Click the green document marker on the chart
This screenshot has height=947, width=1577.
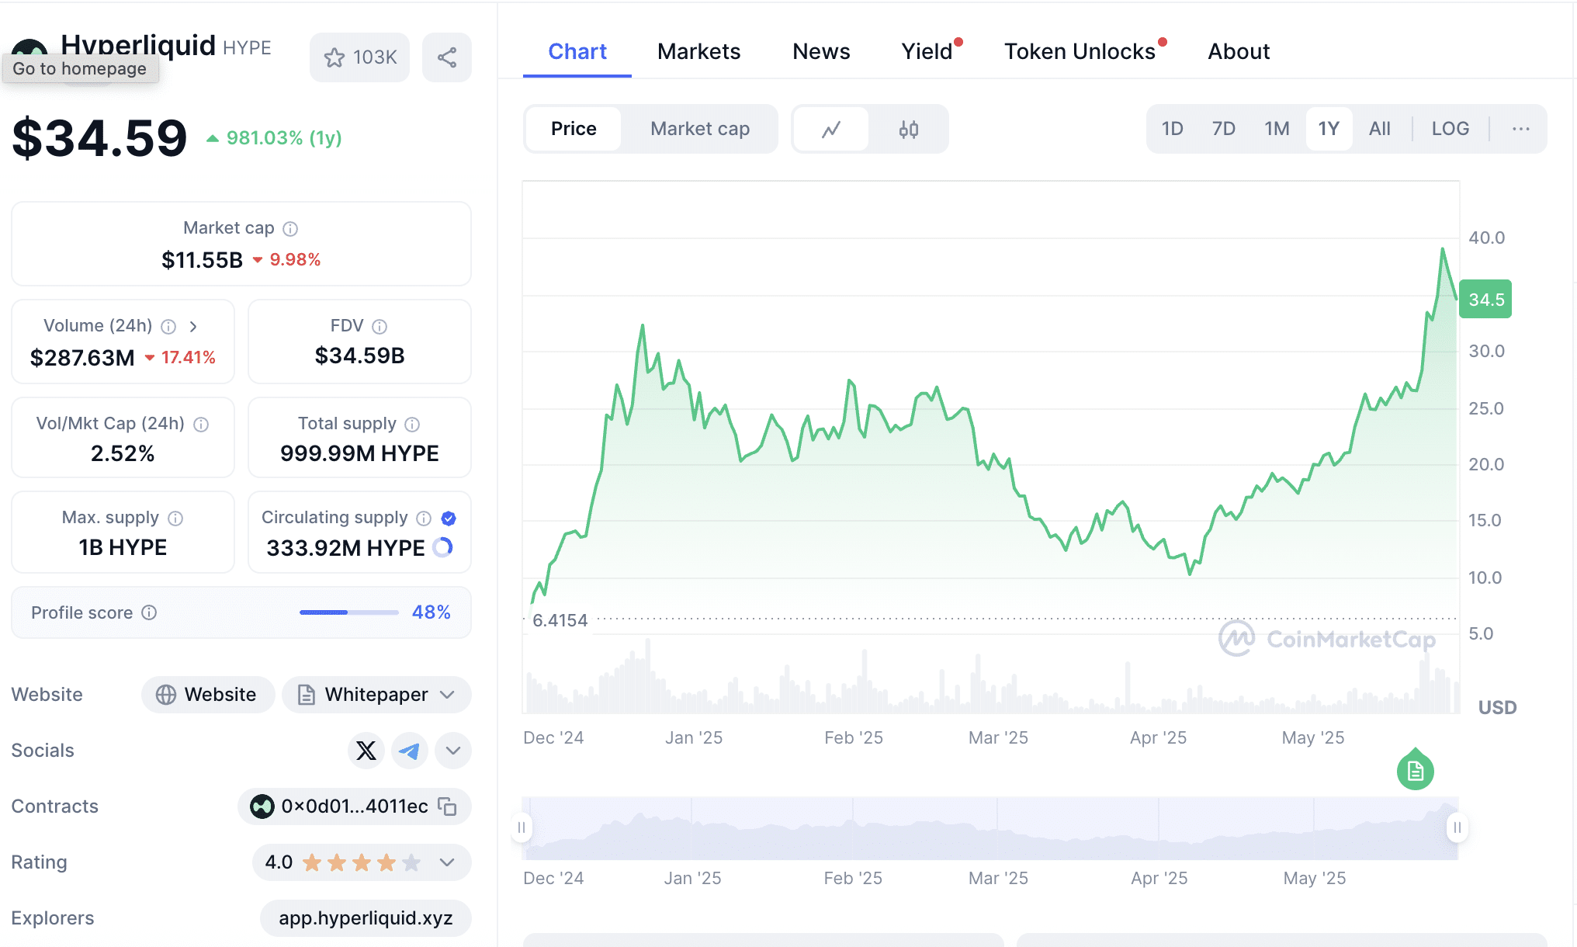(x=1415, y=769)
